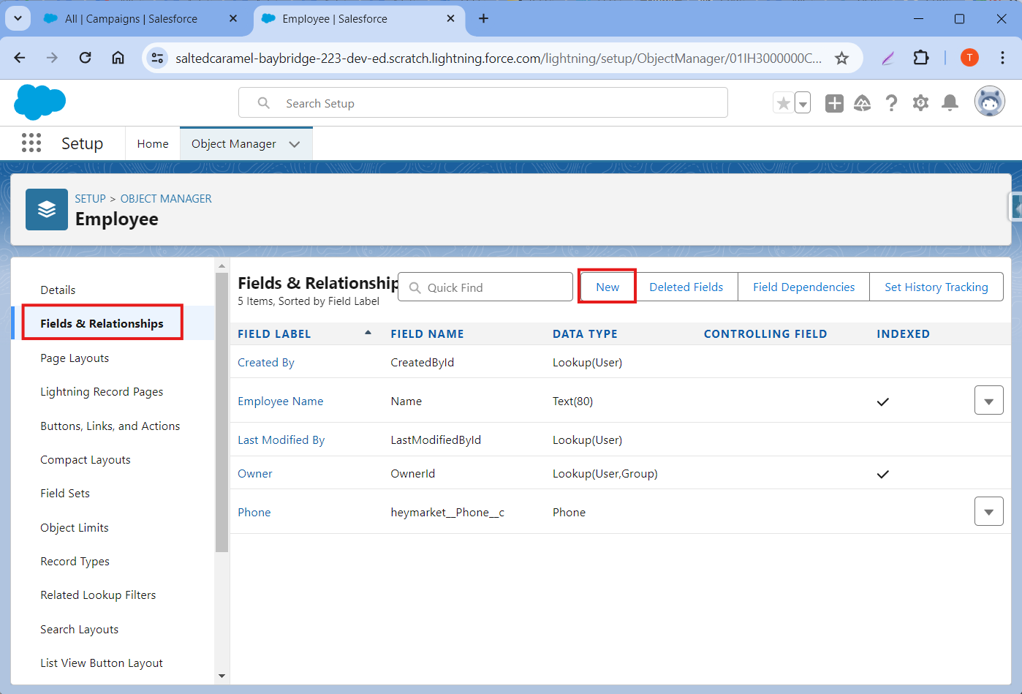
Task: Click the Employee object layers icon
Action: (47, 209)
